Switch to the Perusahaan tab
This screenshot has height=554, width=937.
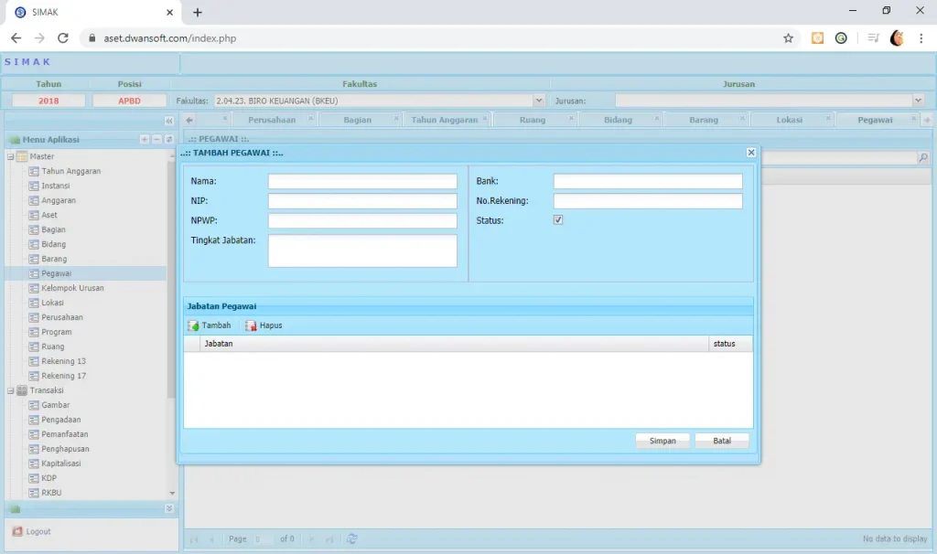272,120
